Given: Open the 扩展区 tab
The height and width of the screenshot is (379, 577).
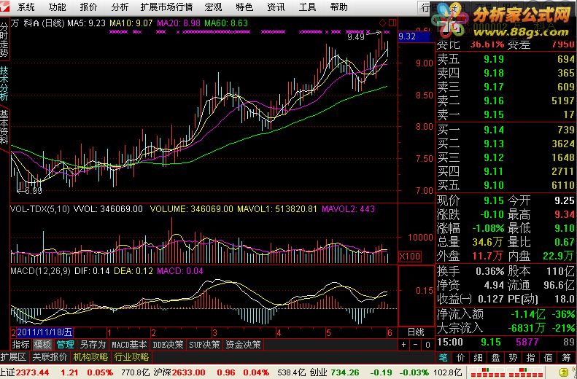Looking at the screenshot, I should (13, 357).
